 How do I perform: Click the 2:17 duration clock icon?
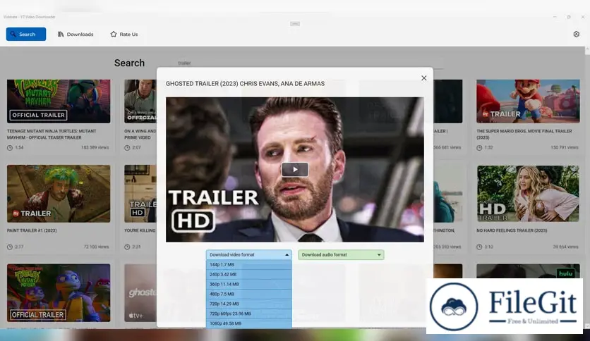click(10, 247)
